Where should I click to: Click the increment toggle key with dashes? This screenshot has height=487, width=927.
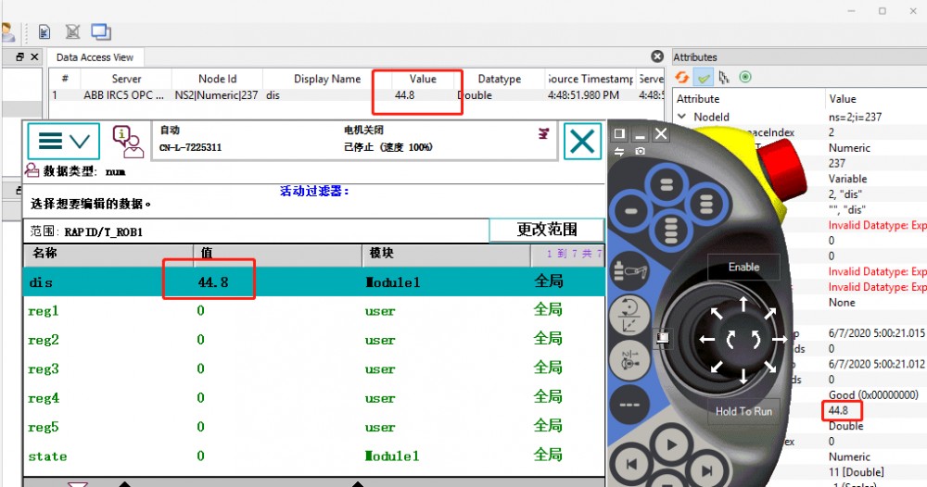tap(629, 405)
